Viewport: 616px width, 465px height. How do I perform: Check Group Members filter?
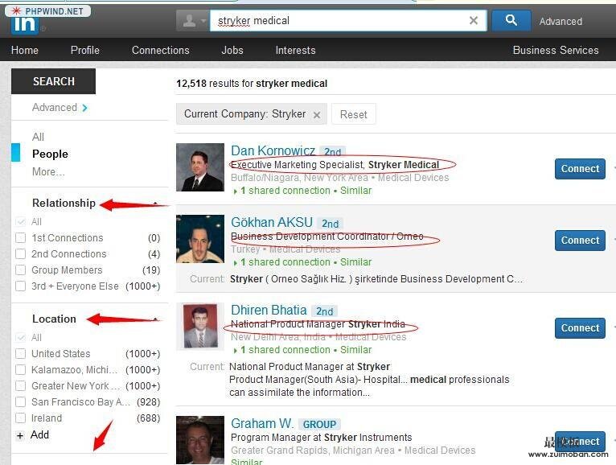click(20, 270)
